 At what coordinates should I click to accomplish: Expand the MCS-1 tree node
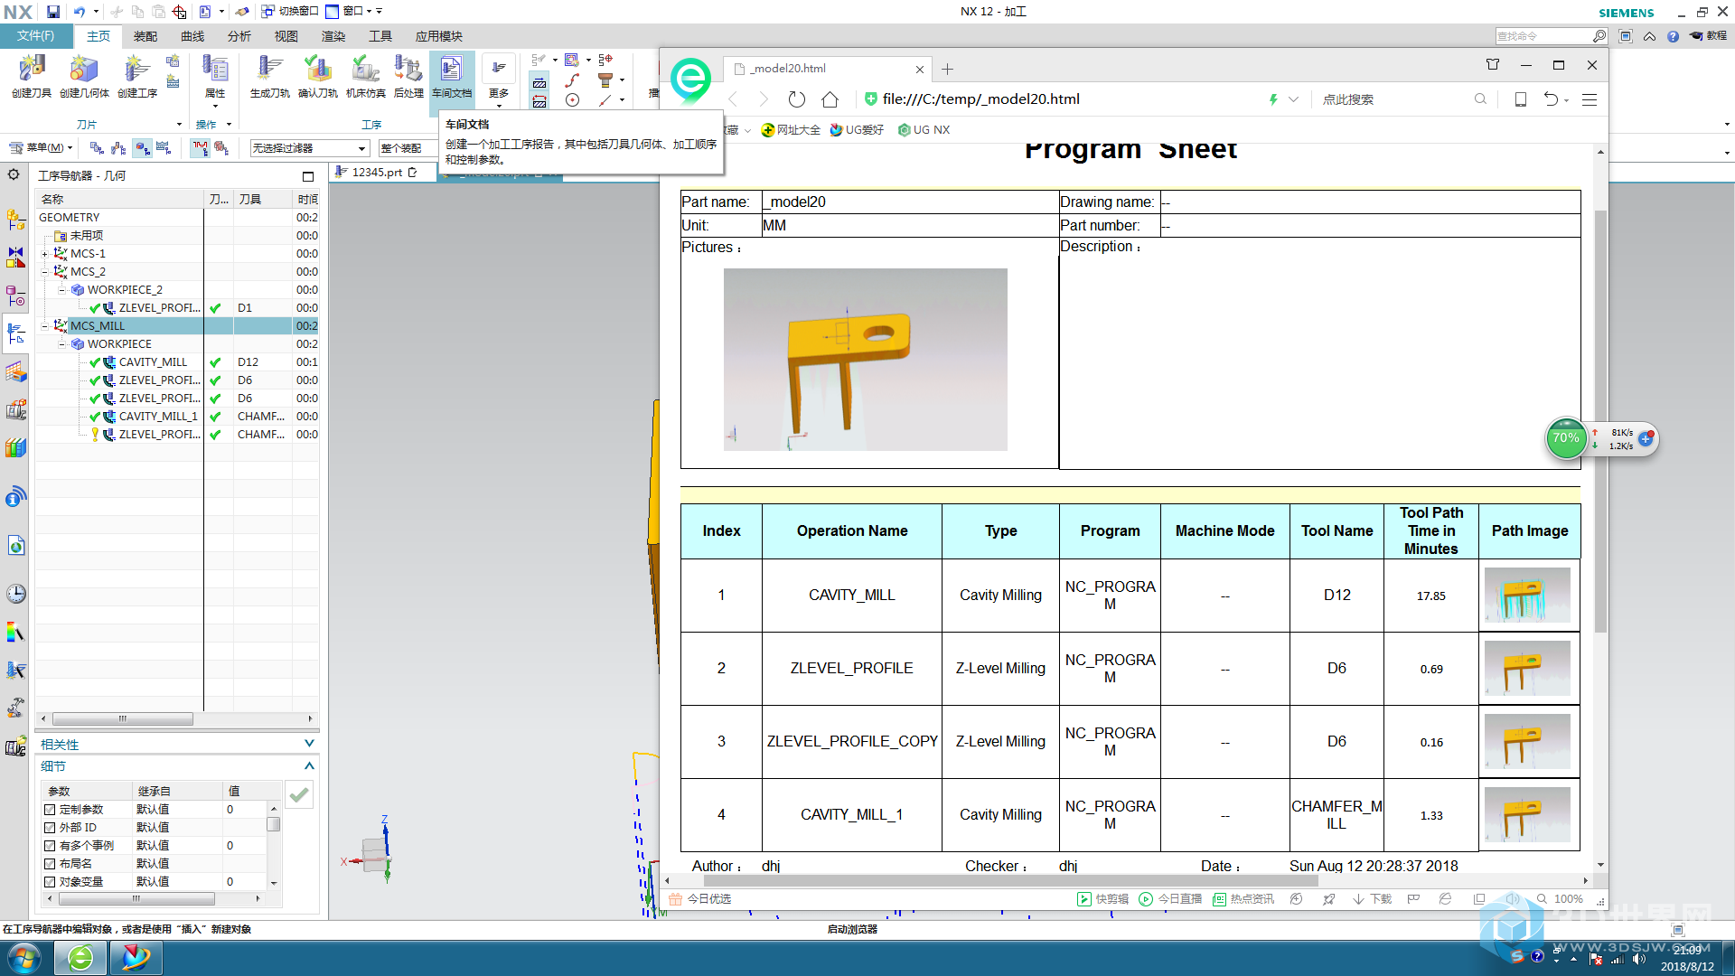(44, 254)
